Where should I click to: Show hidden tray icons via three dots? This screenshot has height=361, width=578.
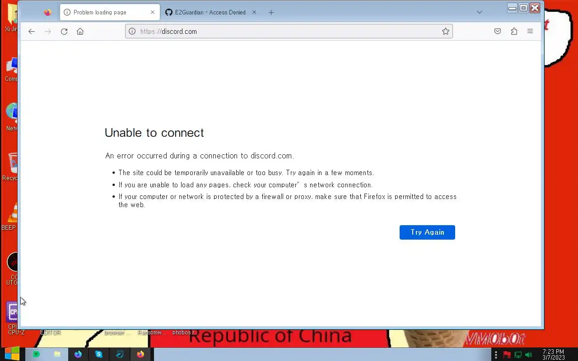(496, 355)
